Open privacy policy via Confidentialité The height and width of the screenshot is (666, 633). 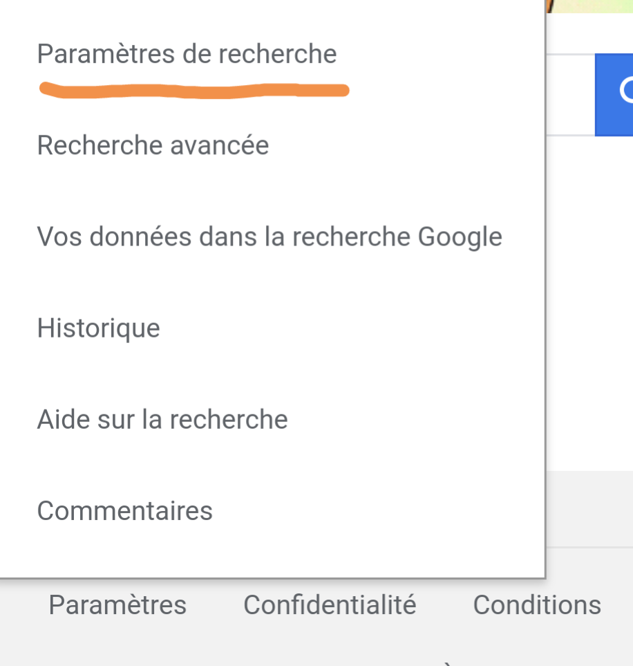(x=330, y=605)
